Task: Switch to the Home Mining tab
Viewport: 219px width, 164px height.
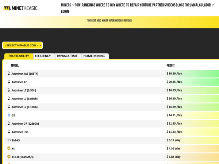Action: (94, 56)
